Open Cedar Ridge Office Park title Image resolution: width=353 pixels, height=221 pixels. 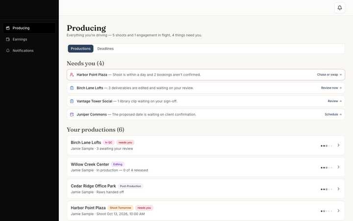pos(93,186)
